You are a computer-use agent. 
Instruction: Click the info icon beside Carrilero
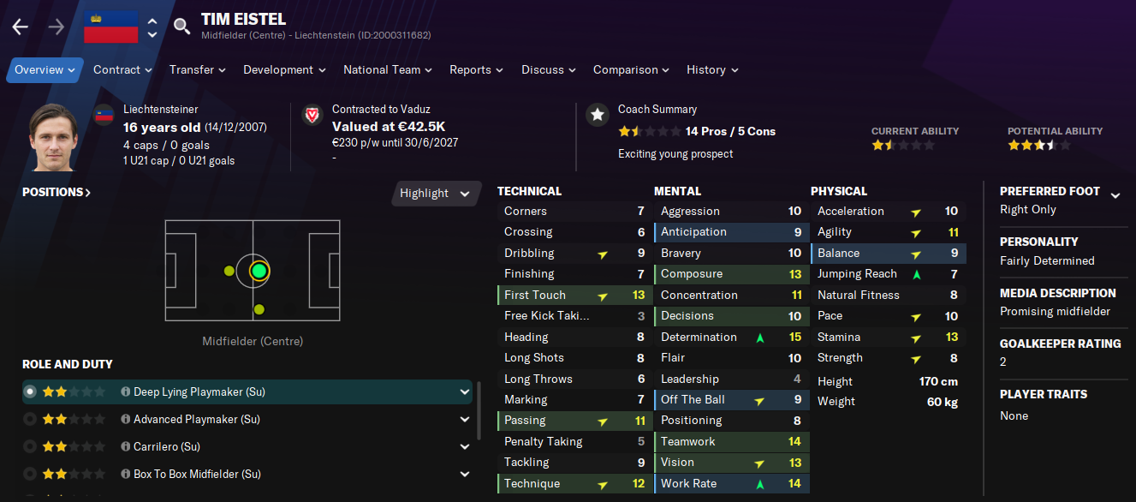tap(125, 446)
